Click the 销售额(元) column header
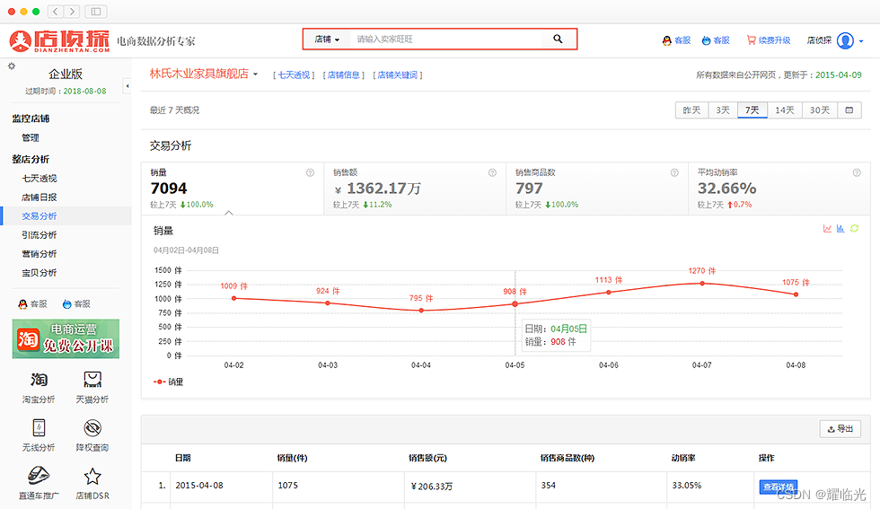 click(x=427, y=458)
